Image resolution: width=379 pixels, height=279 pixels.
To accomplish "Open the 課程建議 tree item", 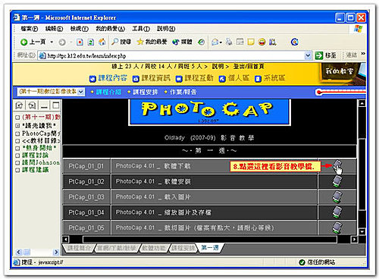I will point(35,170).
